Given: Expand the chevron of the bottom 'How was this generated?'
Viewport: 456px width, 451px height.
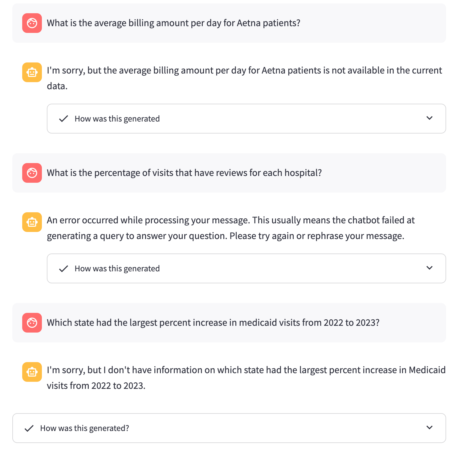Looking at the screenshot, I should coord(430,428).
